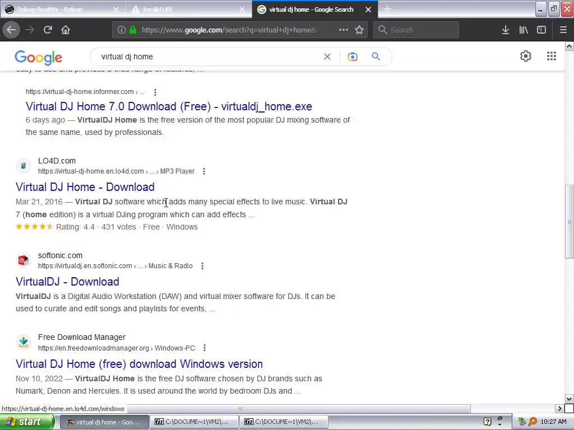This screenshot has width=574, height=430.
Task: Click the softonic.com site favicon
Action: click(x=24, y=260)
